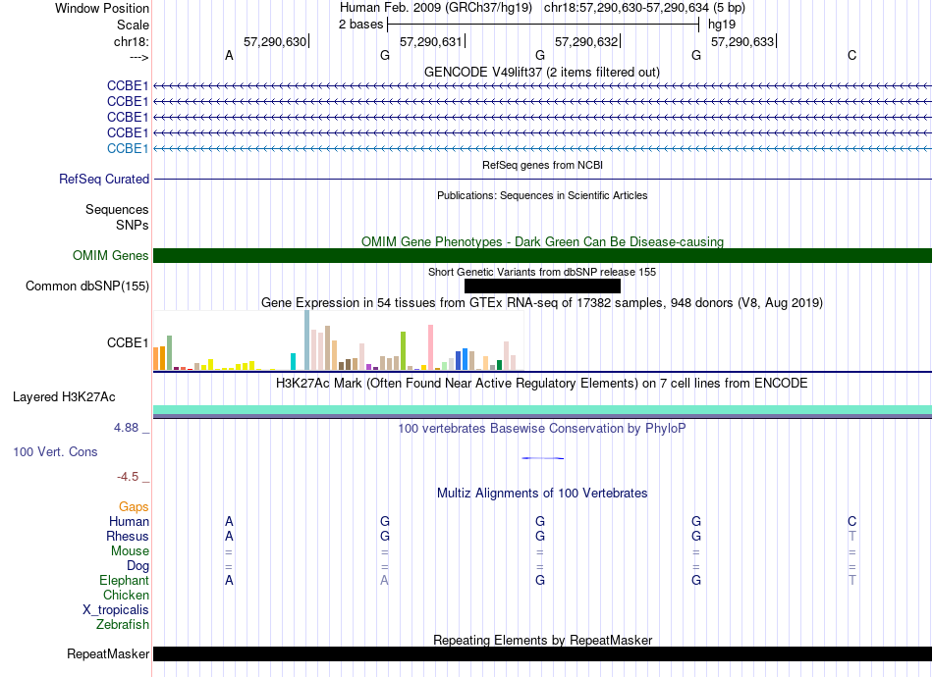Click the T base in the Rhesus alignment row

click(852, 536)
